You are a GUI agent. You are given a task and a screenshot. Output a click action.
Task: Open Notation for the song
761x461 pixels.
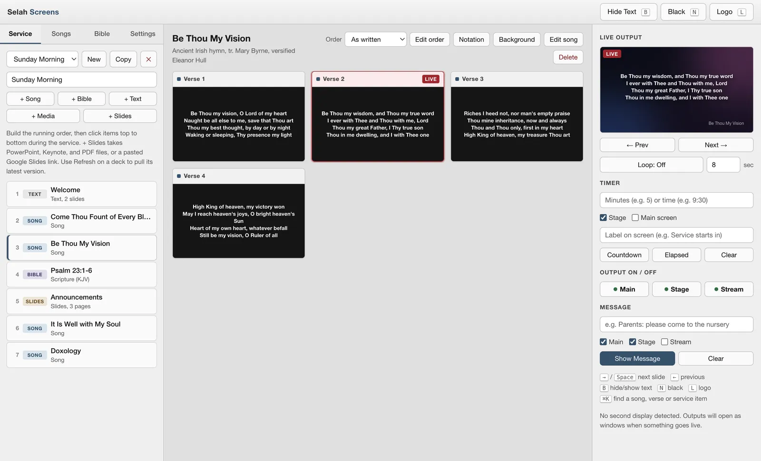471,39
